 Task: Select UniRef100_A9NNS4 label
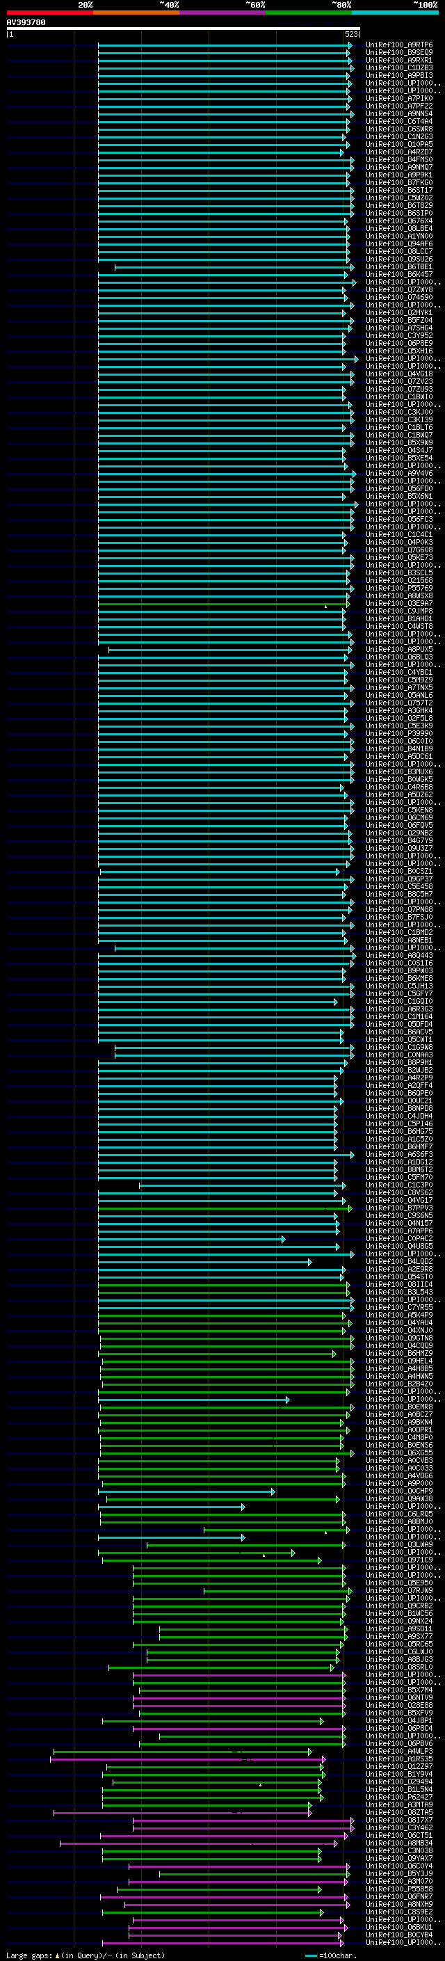[399, 113]
